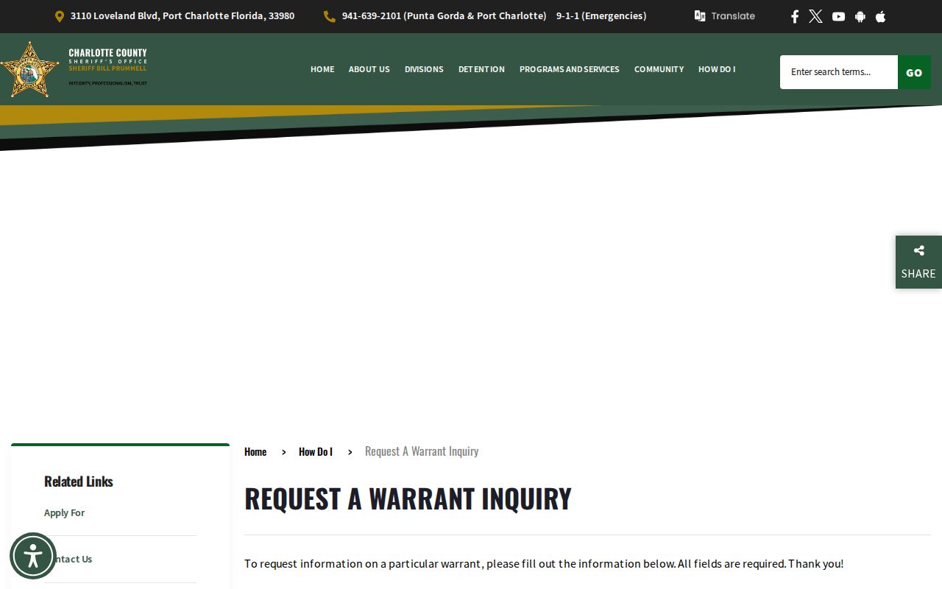
Task: Open the DETENTION menu
Action: click(481, 69)
